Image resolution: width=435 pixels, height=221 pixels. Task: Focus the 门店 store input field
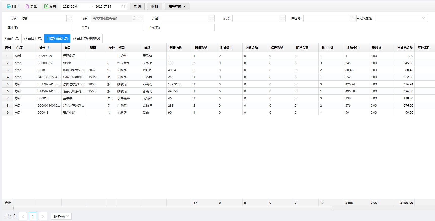[x=43, y=18]
